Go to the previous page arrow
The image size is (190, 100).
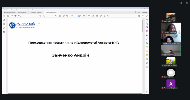pyautogui.click(x=40, y=16)
